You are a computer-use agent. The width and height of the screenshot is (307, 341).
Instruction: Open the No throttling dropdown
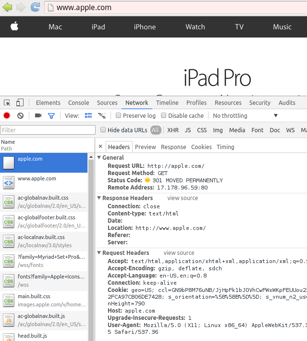245,115
